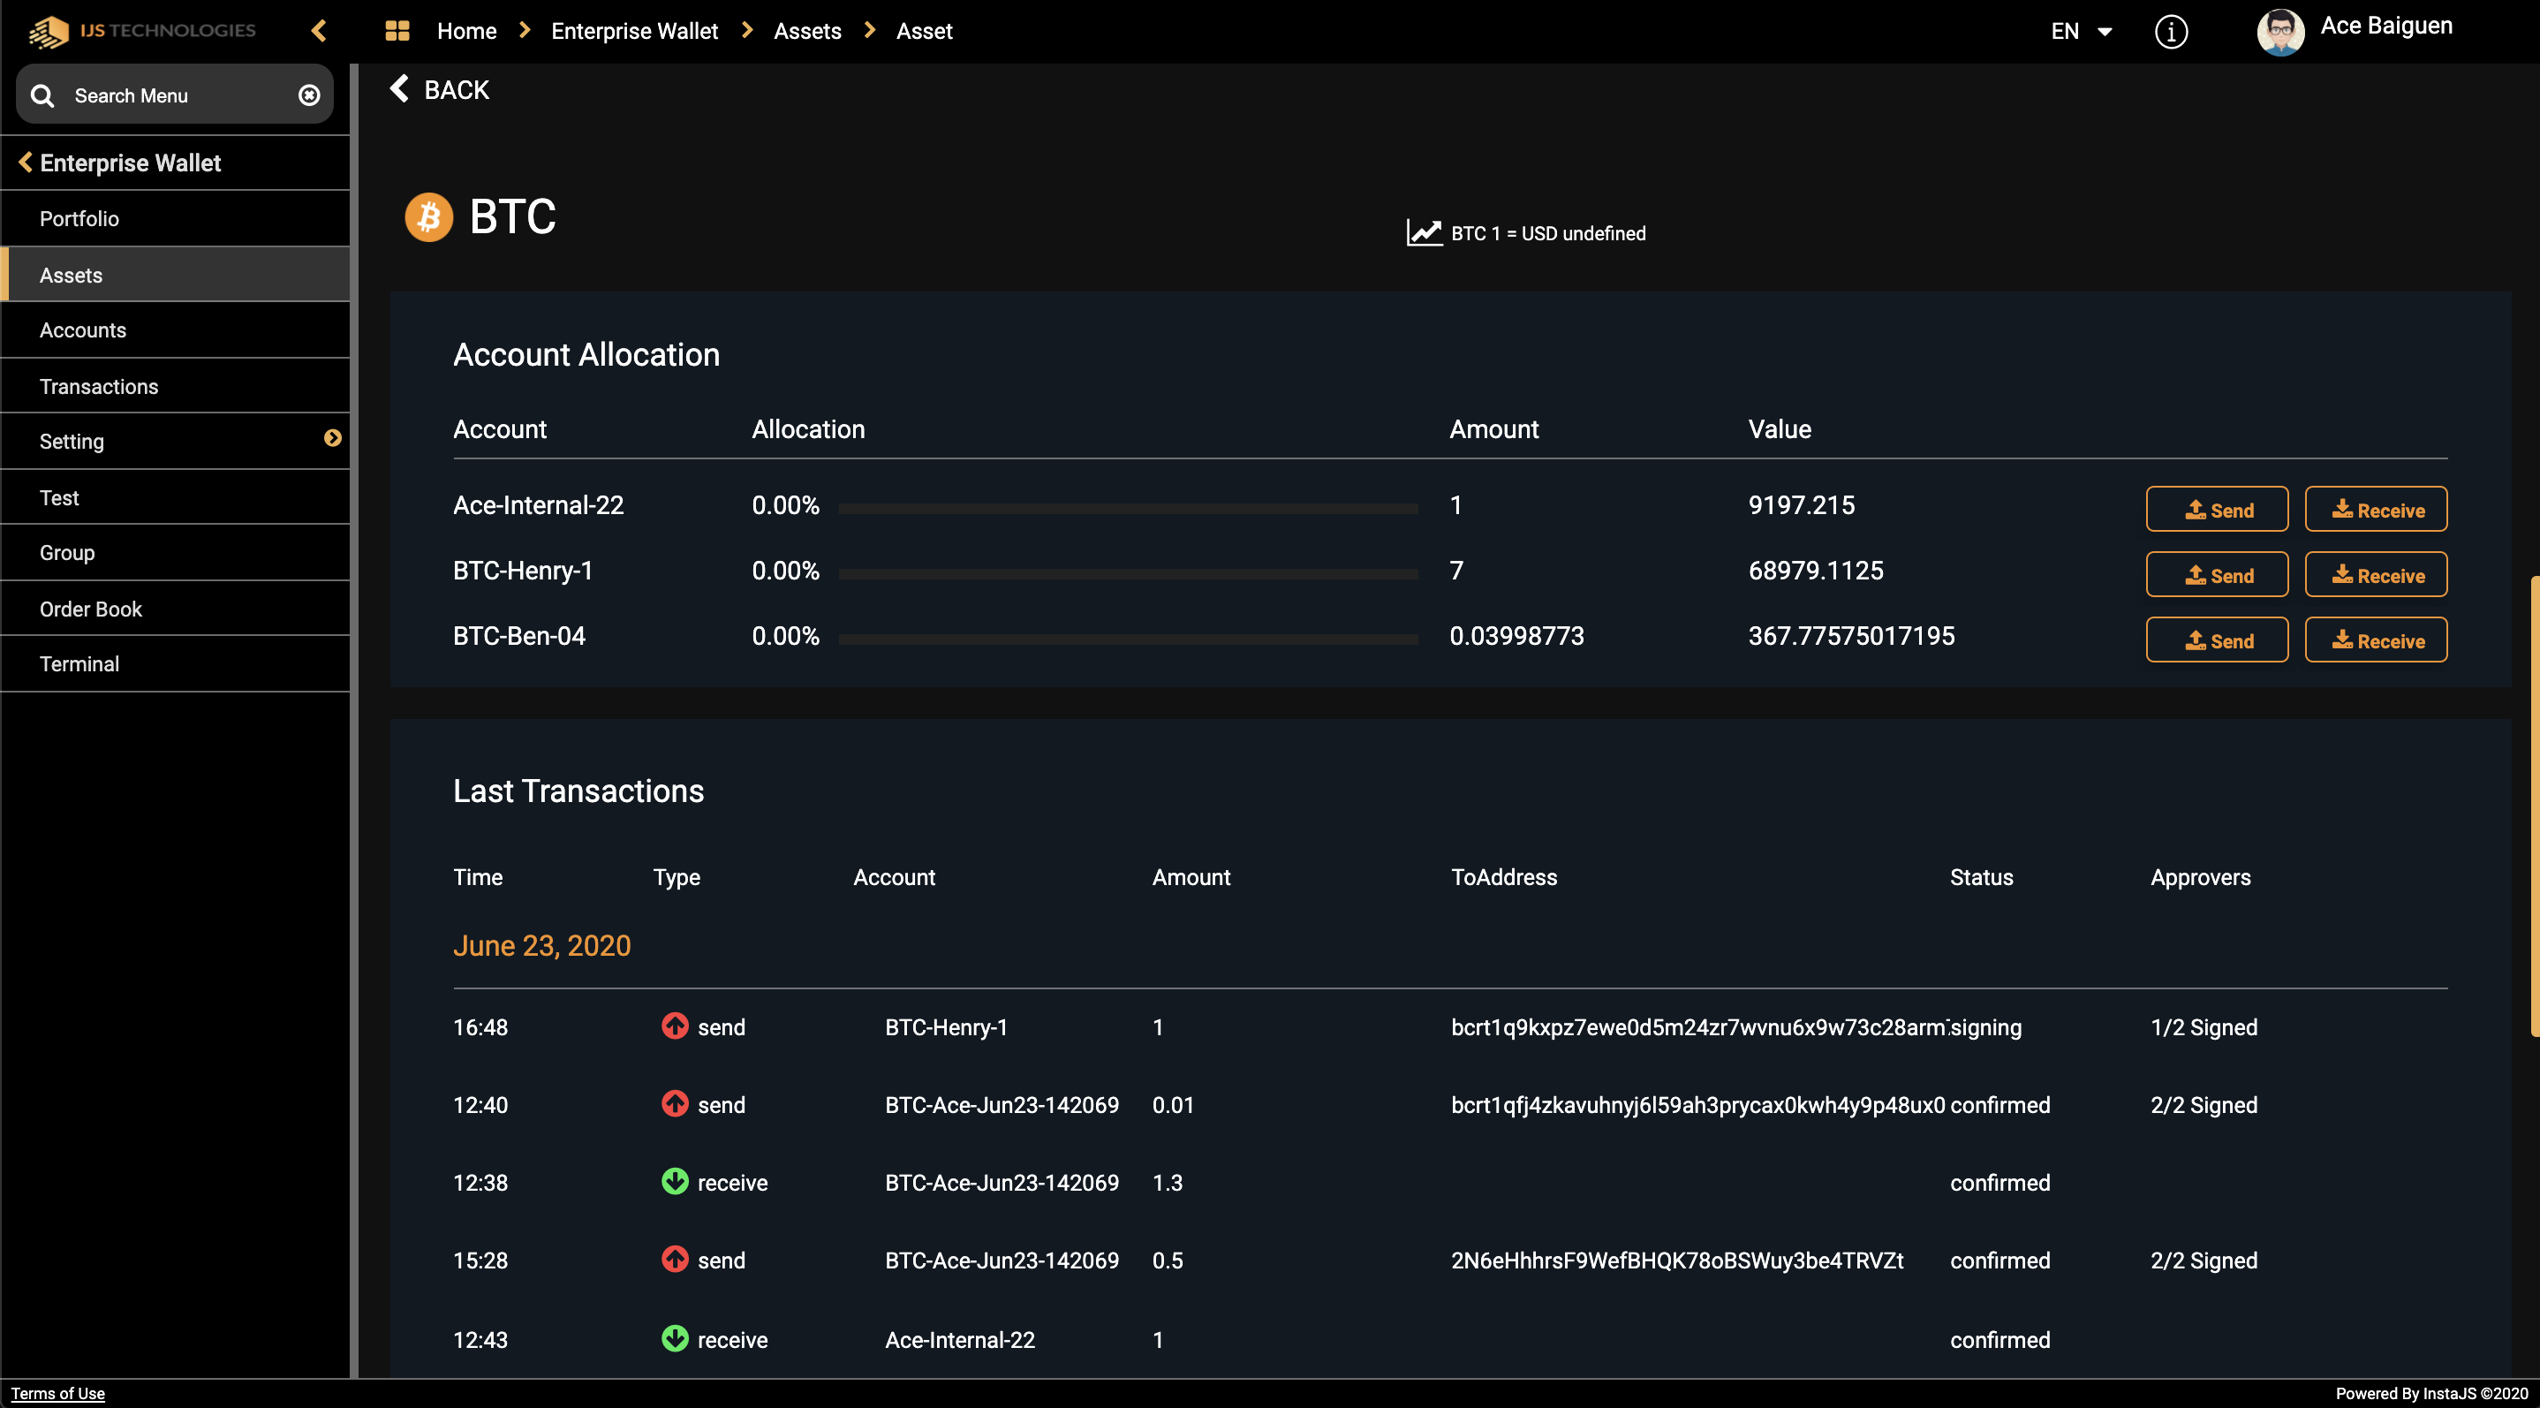Click Ace Baiguen's profile avatar

tap(2279, 32)
